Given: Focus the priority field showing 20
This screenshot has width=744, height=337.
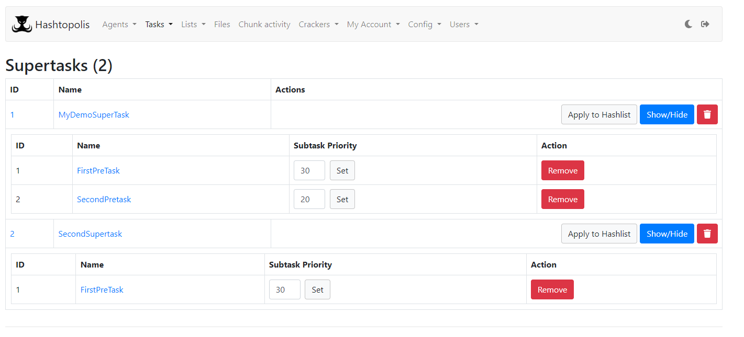Looking at the screenshot, I should tap(309, 199).
